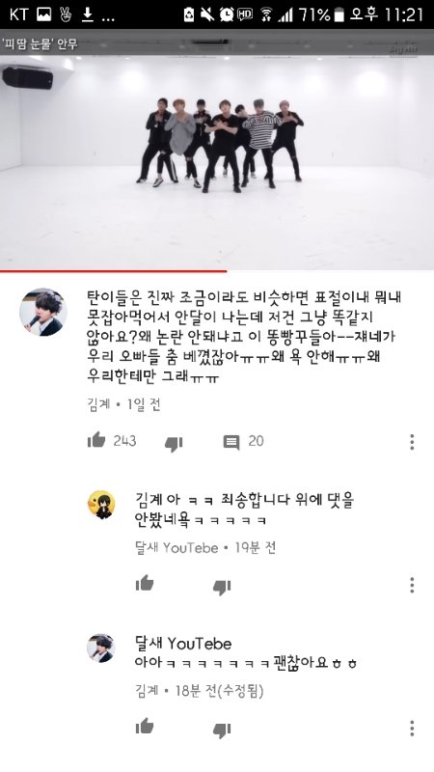Tap the username 달새 YouTebe, posted 19 minutes ago

point(176,547)
